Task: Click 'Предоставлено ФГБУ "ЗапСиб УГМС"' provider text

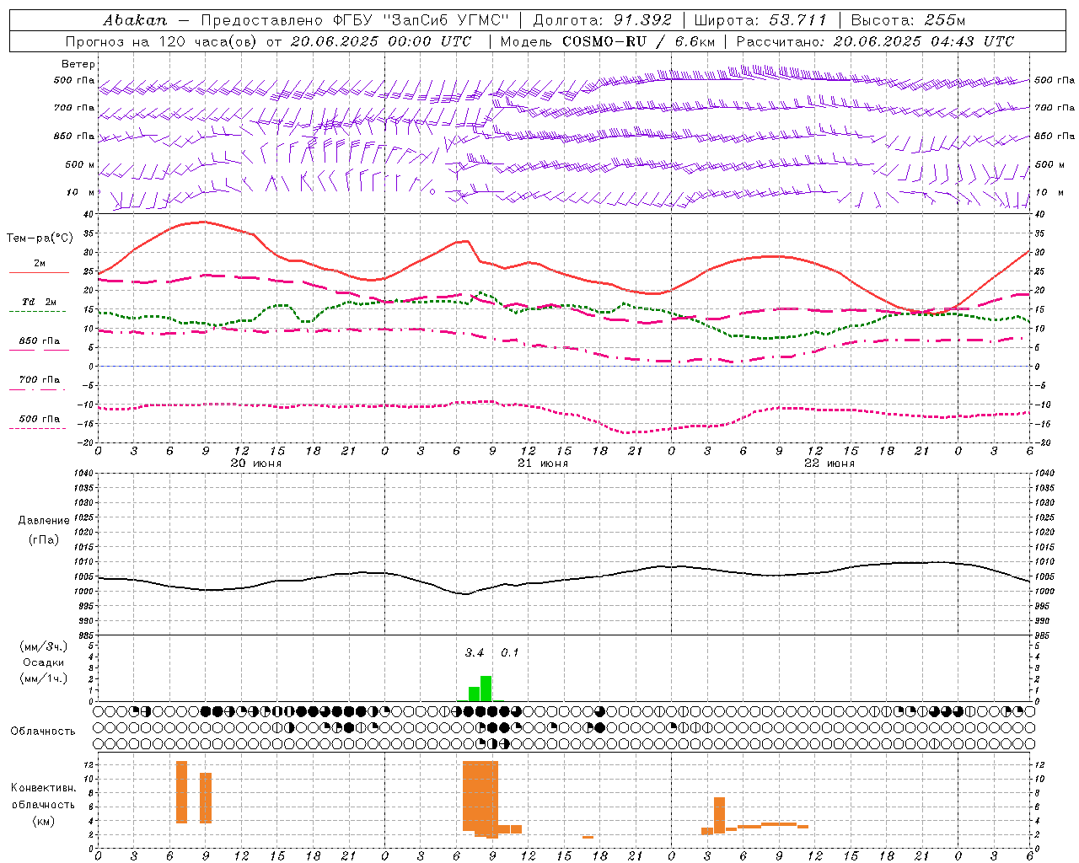Action: [355, 20]
